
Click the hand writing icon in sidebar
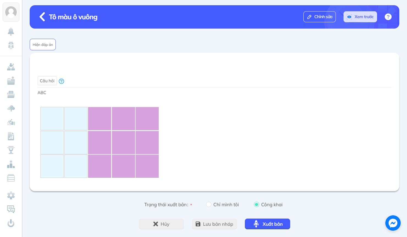coord(11,122)
